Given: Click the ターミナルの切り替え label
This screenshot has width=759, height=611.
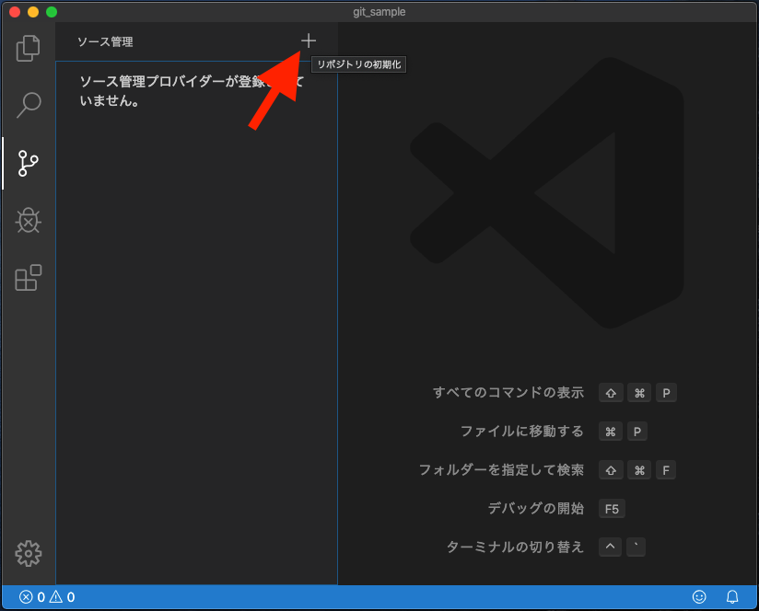Looking at the screenshot, I should point(515,548).
